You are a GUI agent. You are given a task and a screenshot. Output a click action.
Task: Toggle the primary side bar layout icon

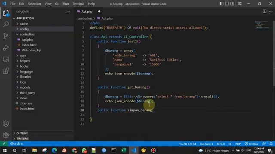pos(222,3)
